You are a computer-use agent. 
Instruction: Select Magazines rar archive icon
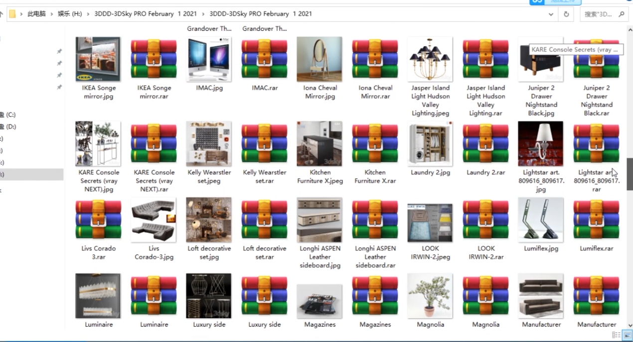pos(375,296)
